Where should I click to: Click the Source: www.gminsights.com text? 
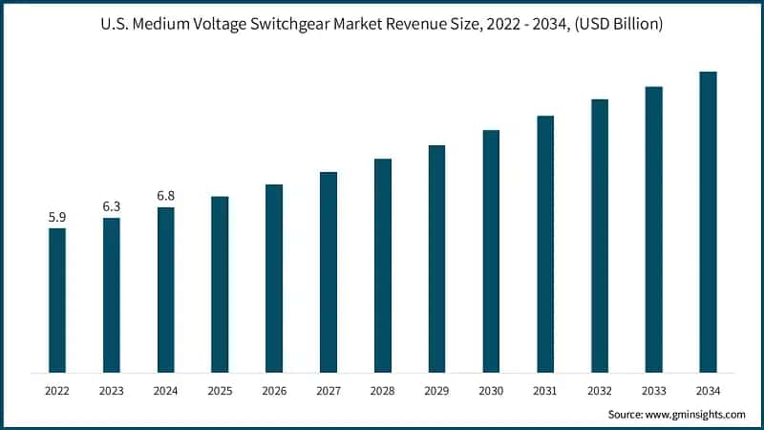[x=676, y=415]
